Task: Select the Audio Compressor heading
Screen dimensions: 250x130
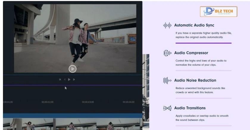Action: click(x=191, y=53)
